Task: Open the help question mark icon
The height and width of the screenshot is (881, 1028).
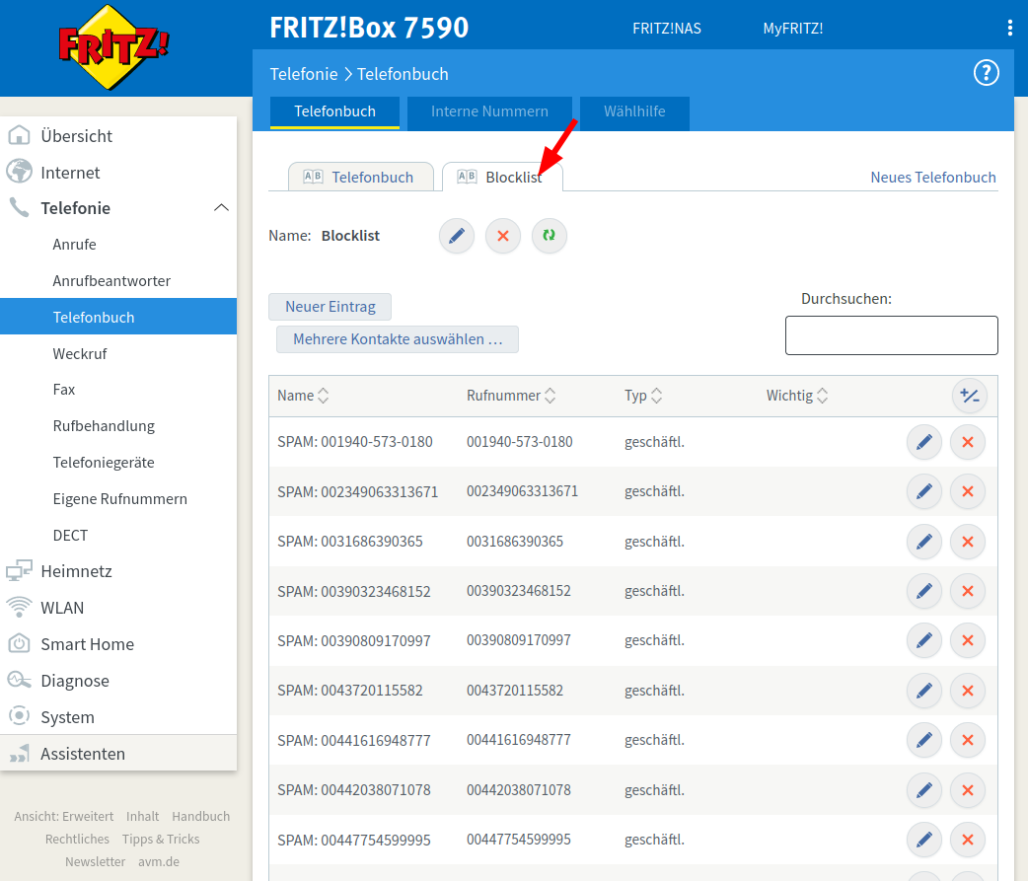Action: point(986,73)
